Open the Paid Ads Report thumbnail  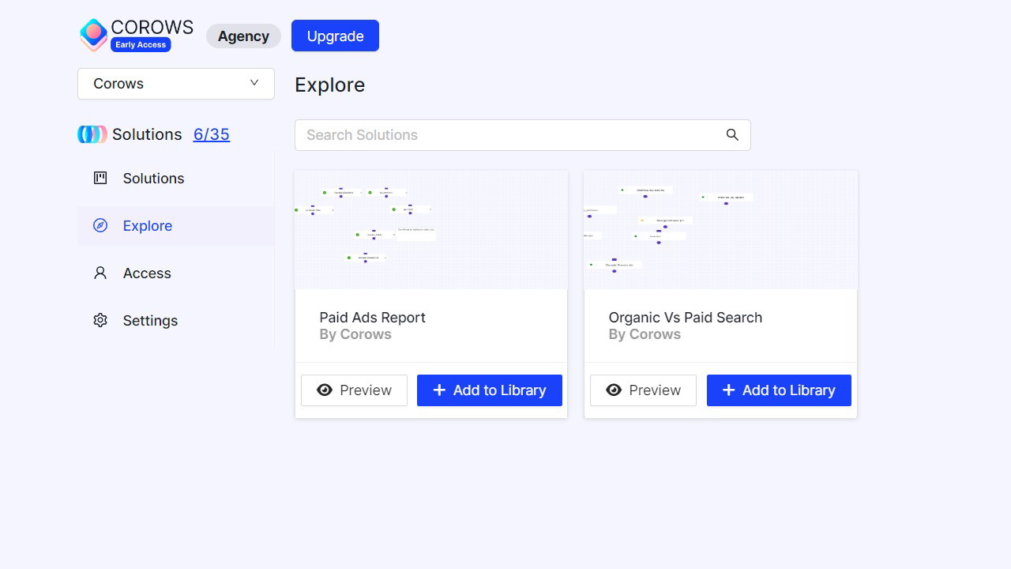(x=431, y=230)
